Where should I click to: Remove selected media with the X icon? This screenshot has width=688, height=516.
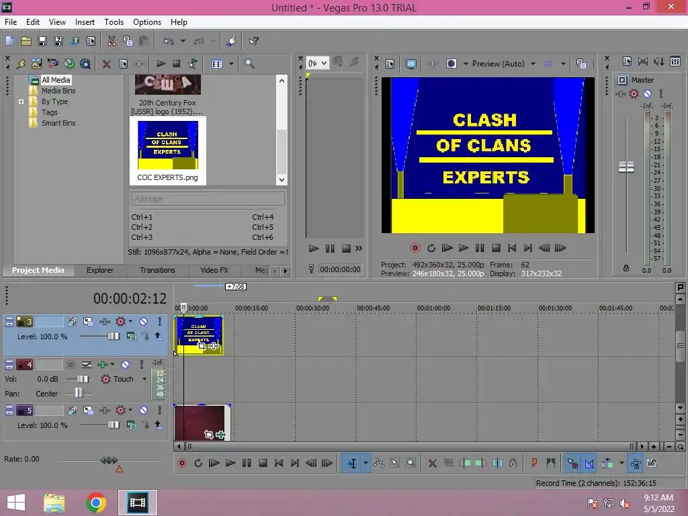pyautogui.click(x=106, y=64)
